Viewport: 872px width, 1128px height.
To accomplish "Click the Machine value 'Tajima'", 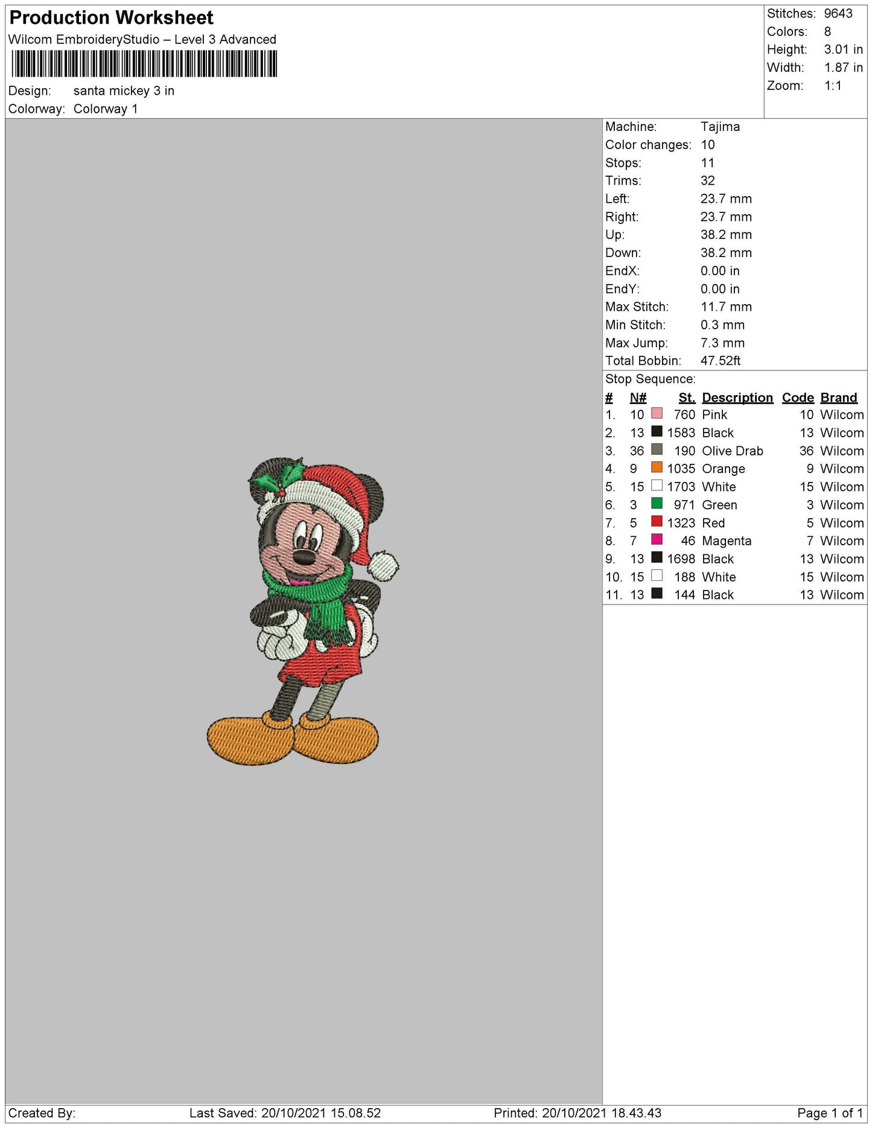I will [720, 127].
